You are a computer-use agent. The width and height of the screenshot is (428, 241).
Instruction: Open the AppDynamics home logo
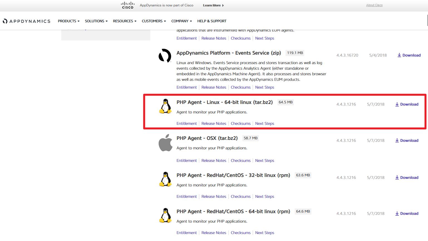click(x=26, y=21)
